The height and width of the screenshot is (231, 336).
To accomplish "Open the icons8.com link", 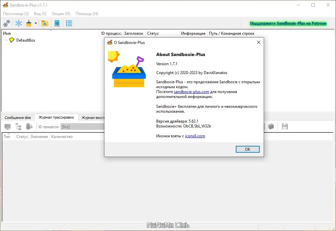I will (x=195, y=136).
